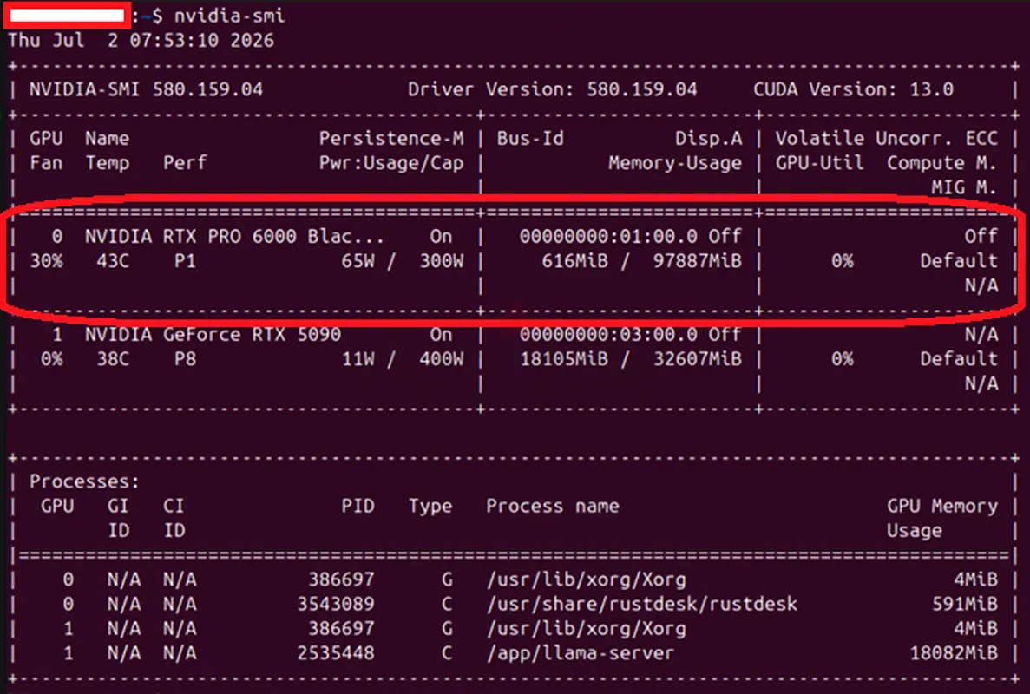Click bus ID 00000000:03:00.0

[x=609, y=335]
